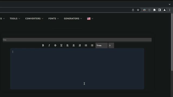Click the Title input field
The image size is (173, 97).
click(77, 40)
